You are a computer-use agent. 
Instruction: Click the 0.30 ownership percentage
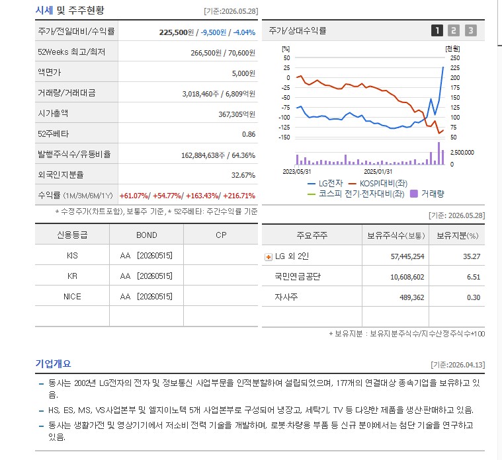pyautogui.click(x=474, y=297)
